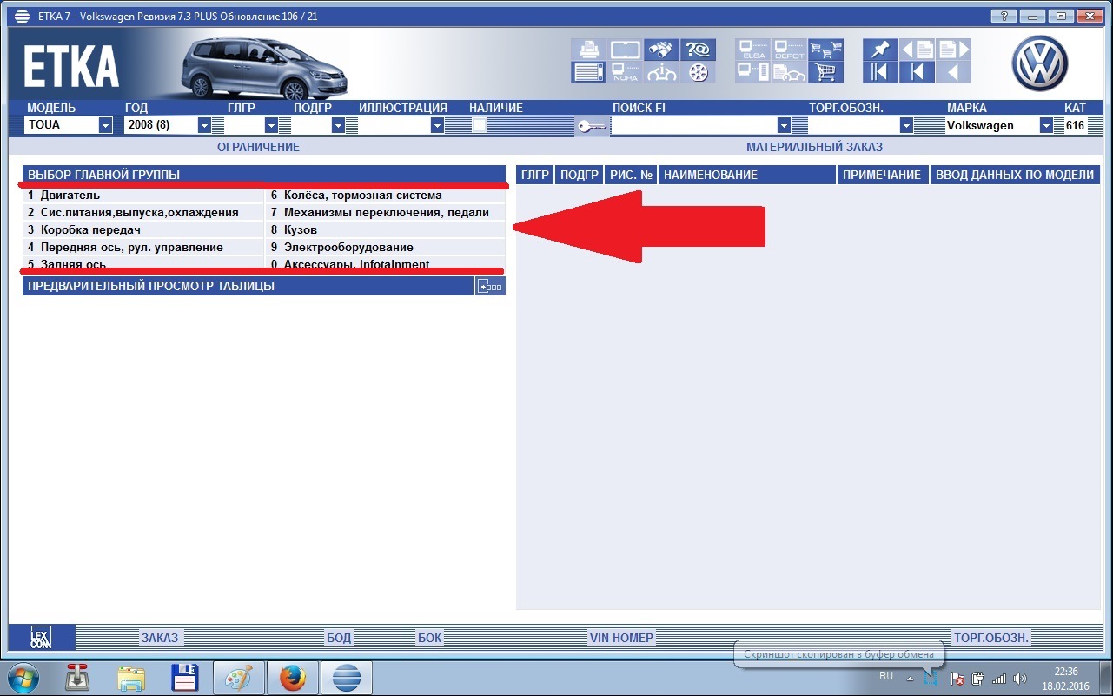Jump to first with double-bar arrow
This screenshot has width=1113, height=696.
point(880,72)
